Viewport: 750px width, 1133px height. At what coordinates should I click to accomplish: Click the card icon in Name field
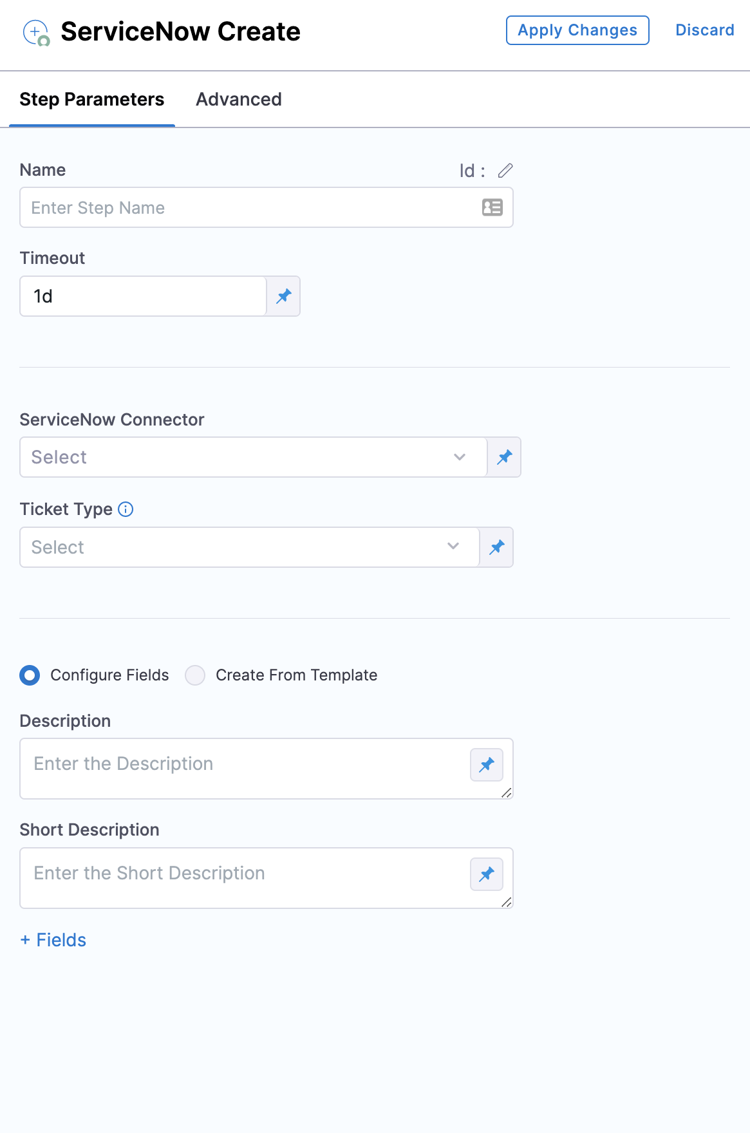click(x=492, y=207)
